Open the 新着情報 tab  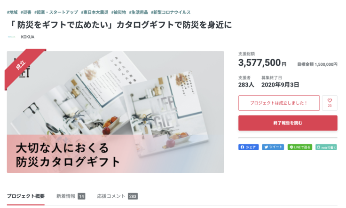pos(66,196)
